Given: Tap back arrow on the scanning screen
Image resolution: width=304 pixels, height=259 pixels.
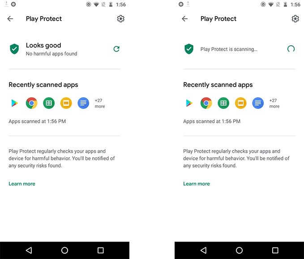Looking at the screenshot, I should click(185, 19).
